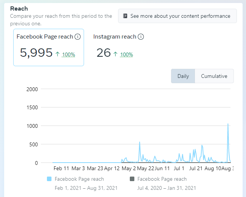Screen dimensions: 246x197
Task: Click the green arrow beside 5,995
Action: (58, 54)
